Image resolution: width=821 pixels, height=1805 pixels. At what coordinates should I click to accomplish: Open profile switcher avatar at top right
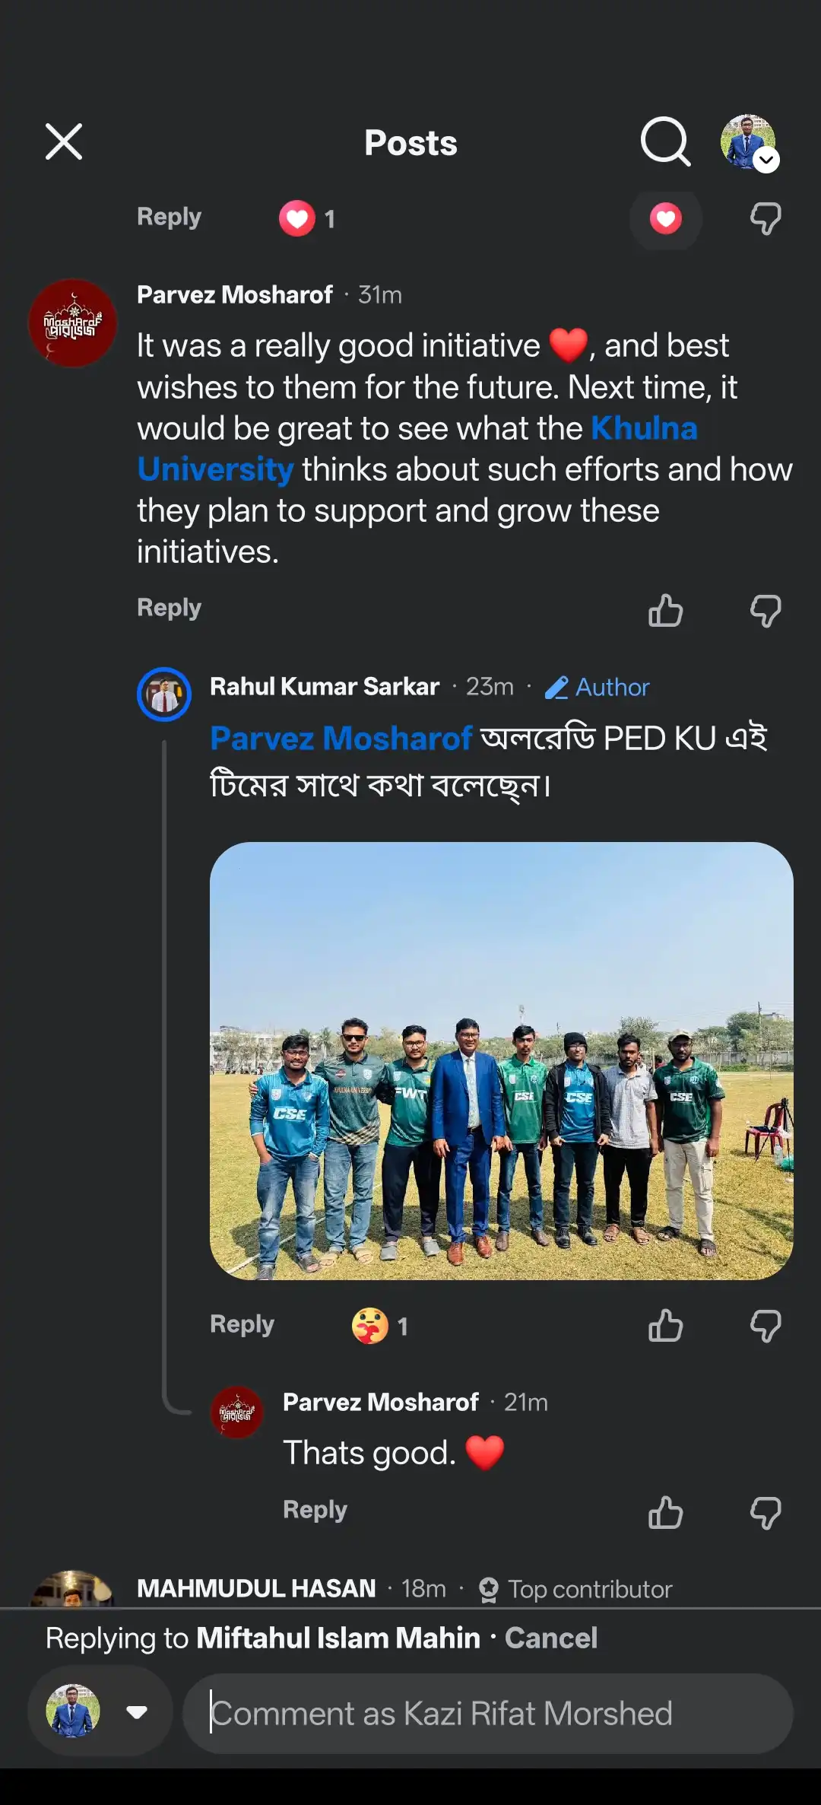(750, 143)
